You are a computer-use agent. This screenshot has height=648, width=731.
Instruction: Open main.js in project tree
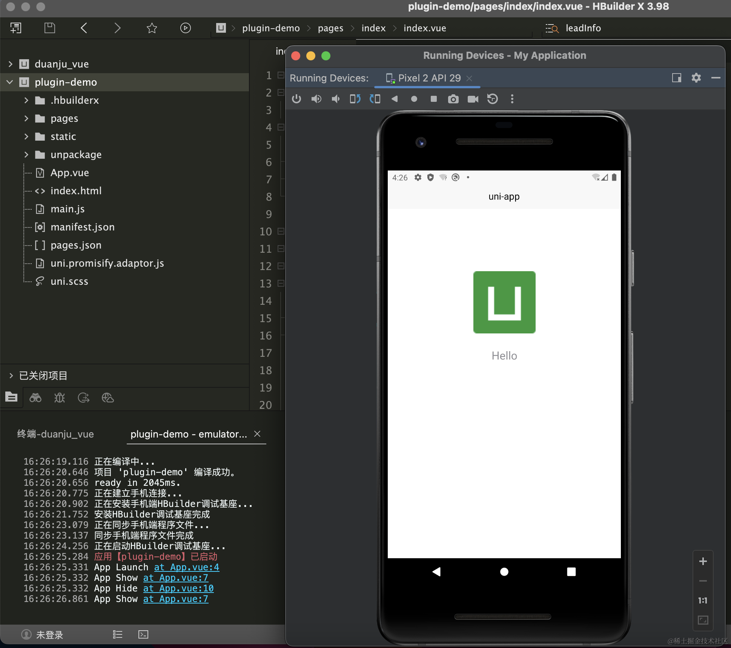[68, 209]
